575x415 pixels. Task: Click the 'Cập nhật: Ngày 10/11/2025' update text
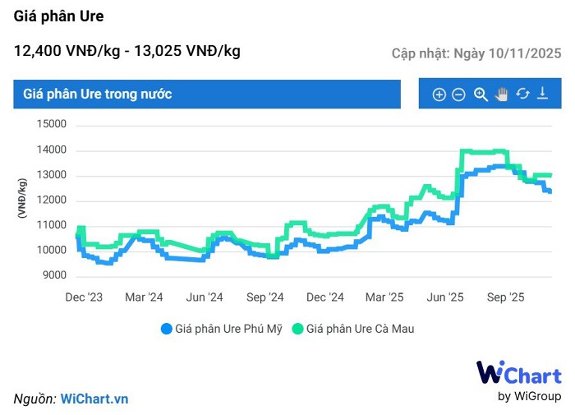pyautogui.click(x=476, y=53)
